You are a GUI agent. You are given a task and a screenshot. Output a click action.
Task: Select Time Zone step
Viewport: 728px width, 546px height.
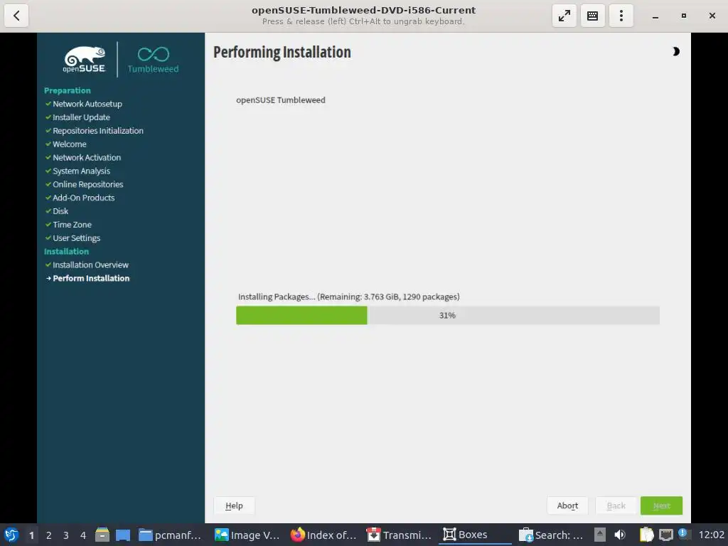(x=72, y=225)
